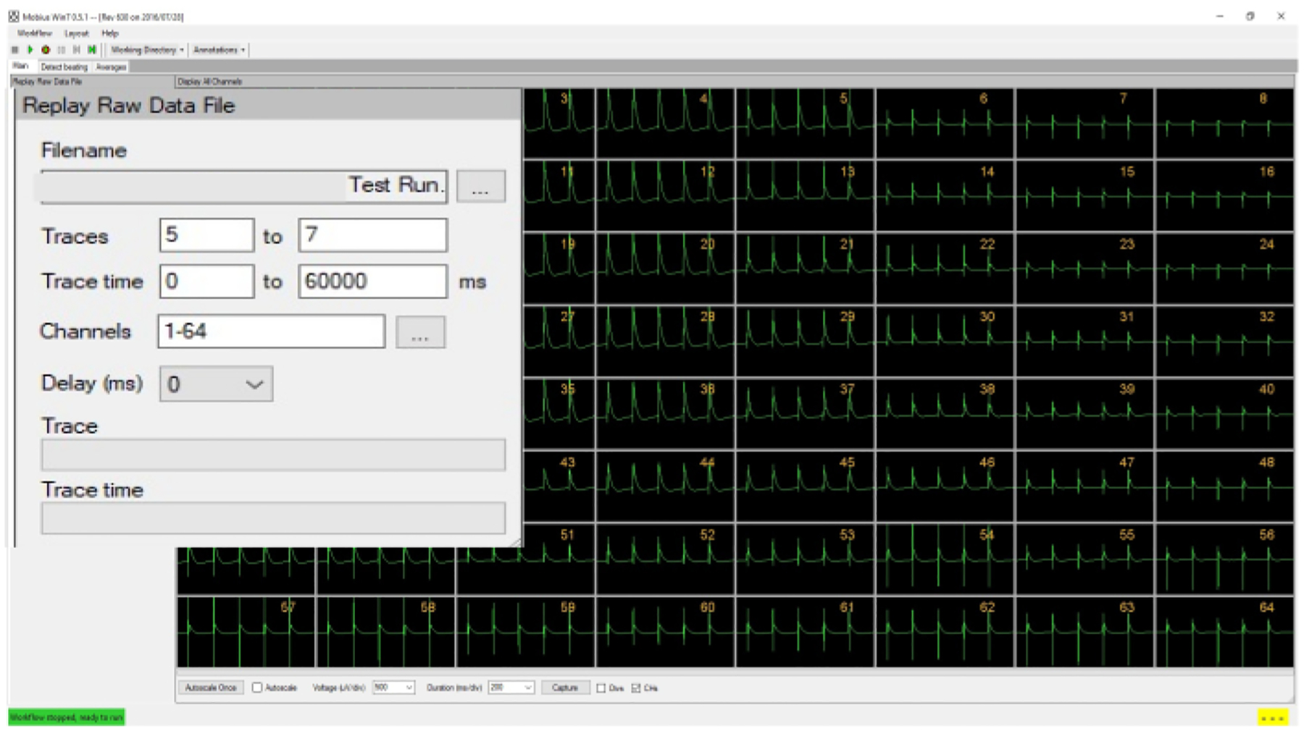This screenshot has width=1304, height=731.
Task: Click the Mobius application icon in title bar
Action: point(14,16)
